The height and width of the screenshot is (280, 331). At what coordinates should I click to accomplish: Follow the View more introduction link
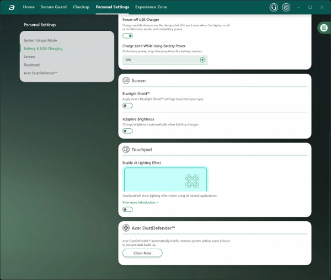point(140,202)
